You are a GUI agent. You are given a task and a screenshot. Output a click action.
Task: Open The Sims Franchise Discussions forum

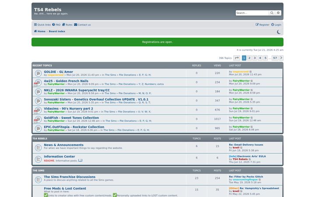click(x=70, y=177)
